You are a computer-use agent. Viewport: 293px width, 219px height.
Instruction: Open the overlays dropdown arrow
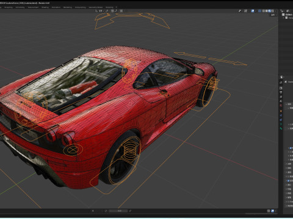pos(256,11)
